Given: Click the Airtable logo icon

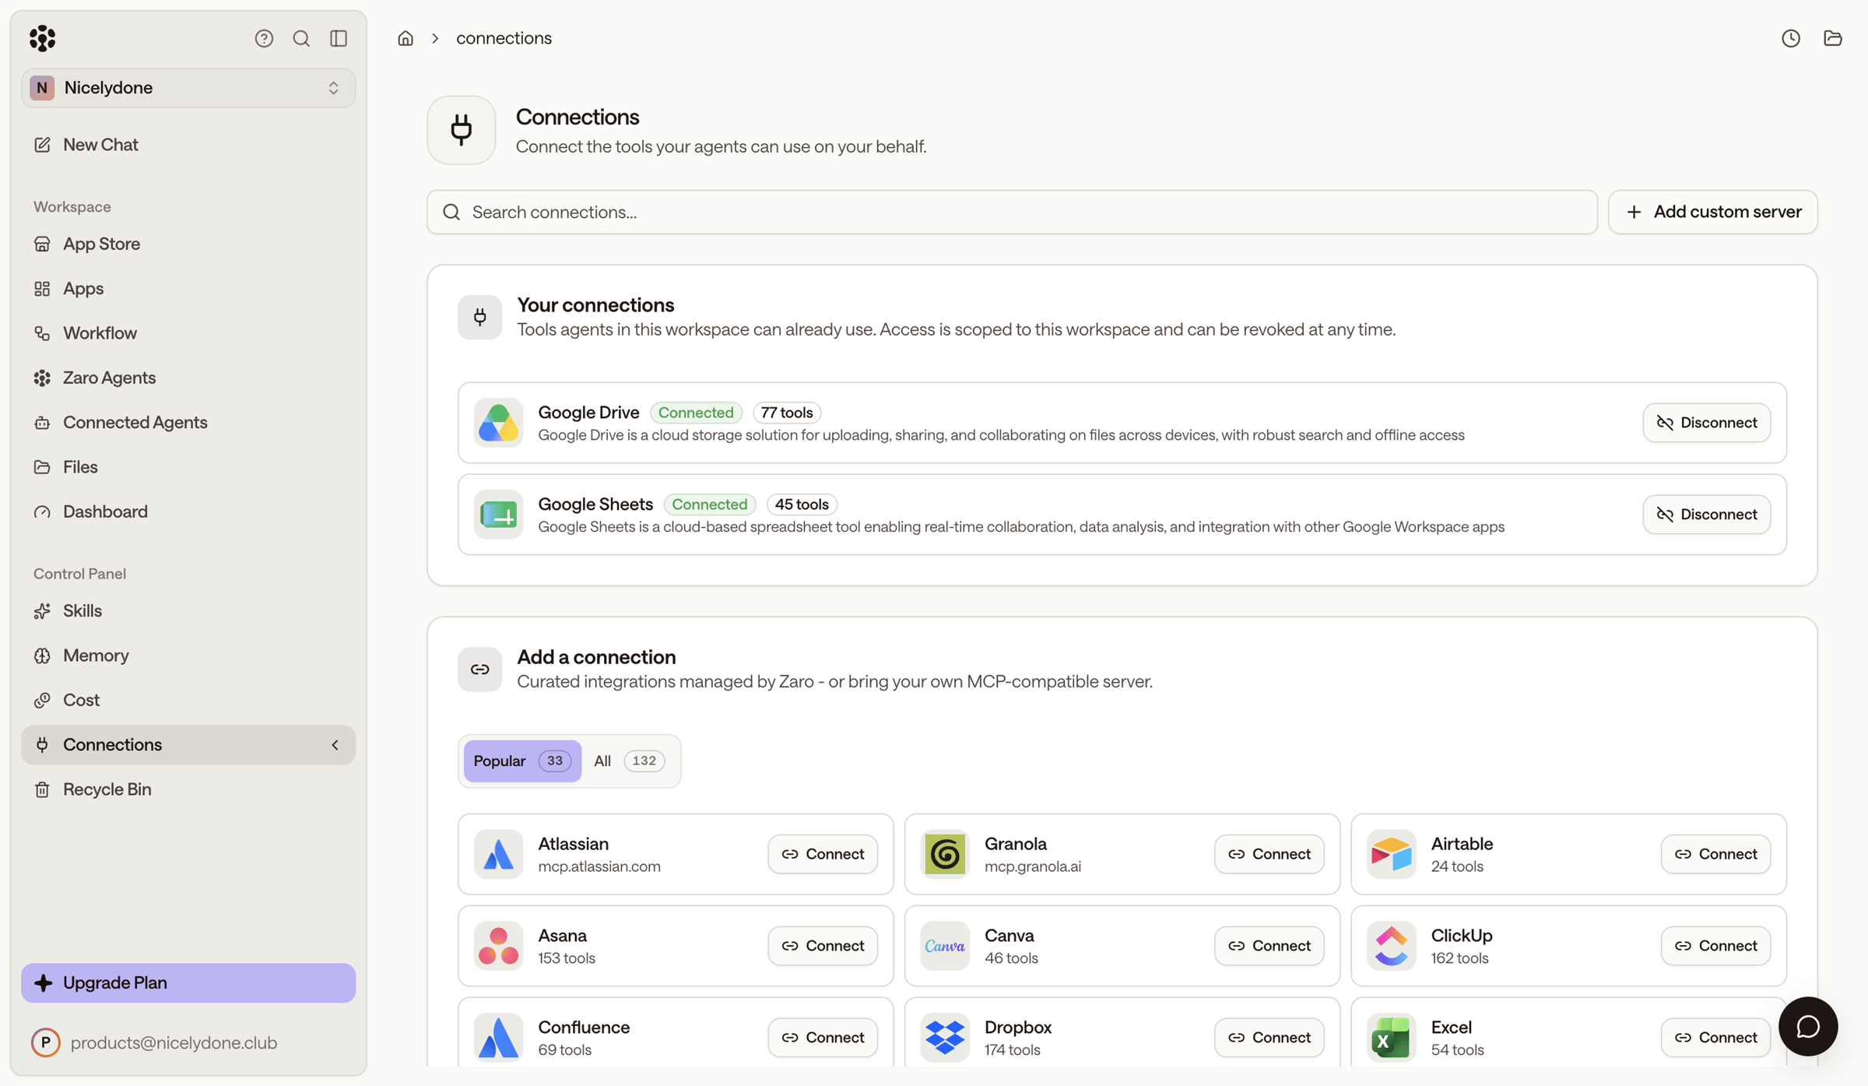Looking at the screenshot, I should (x=1392, y=854).
